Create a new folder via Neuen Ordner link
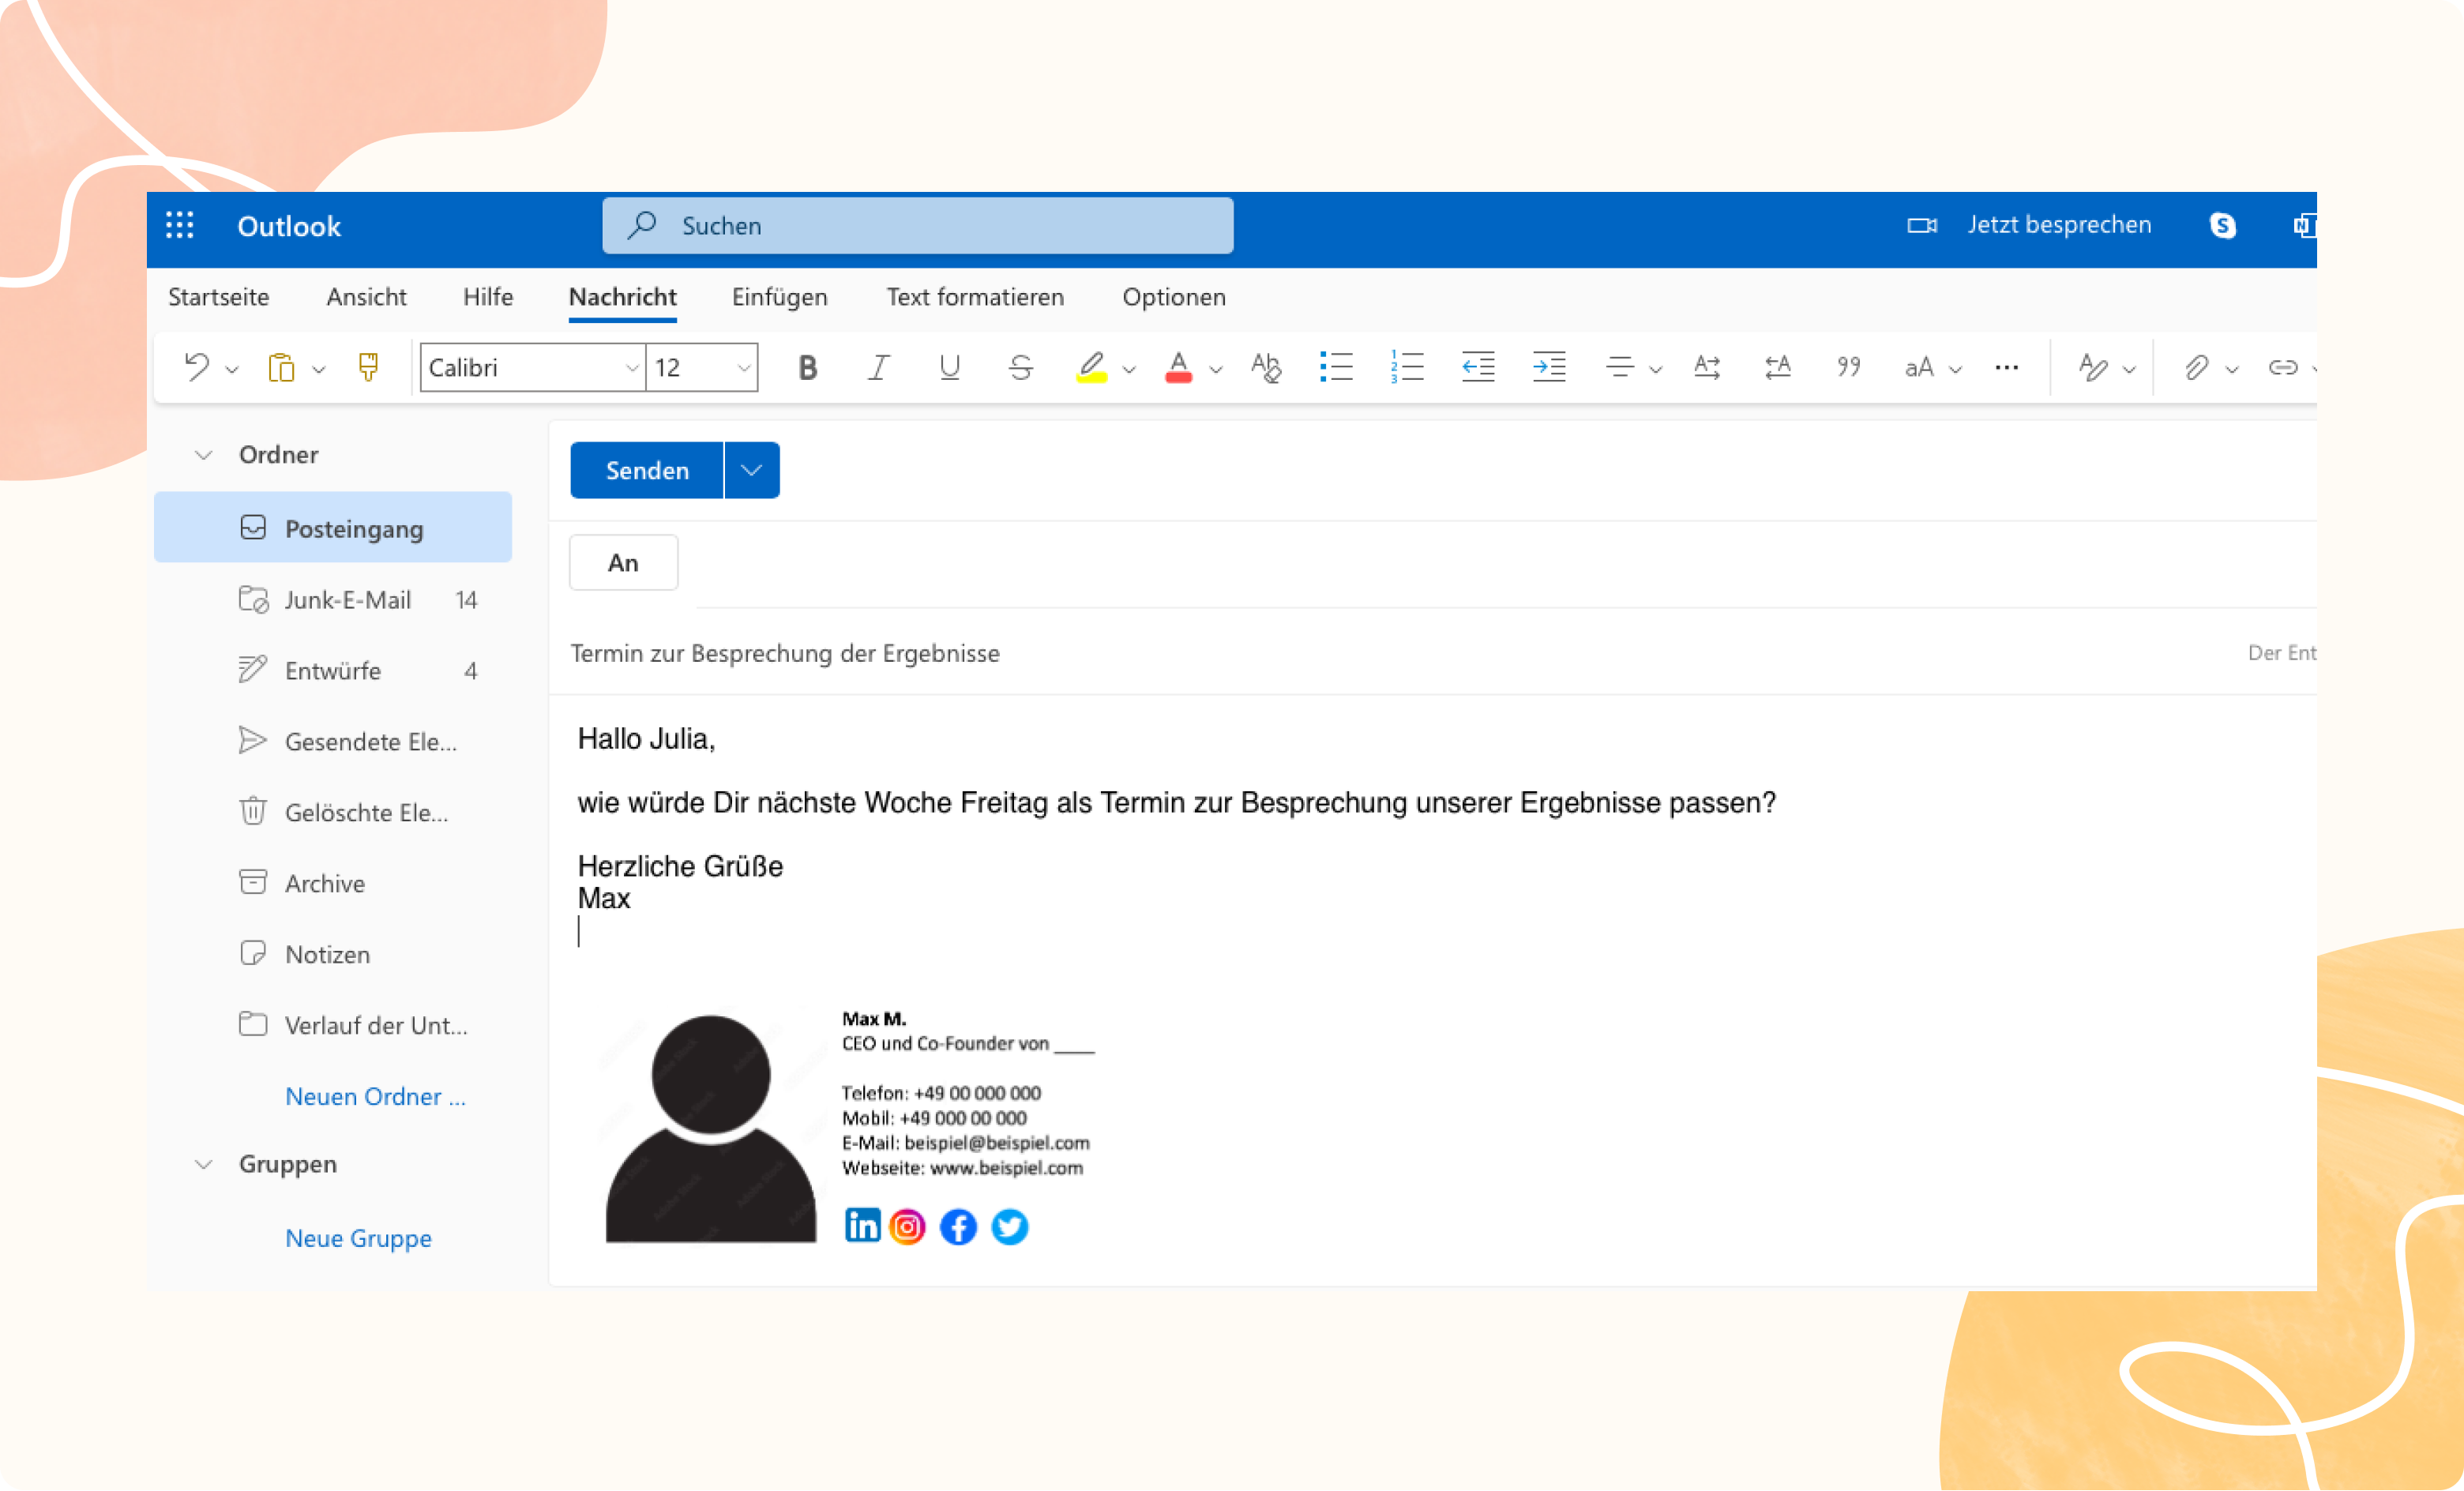2464x1491 pixels. coord(375,1096)
